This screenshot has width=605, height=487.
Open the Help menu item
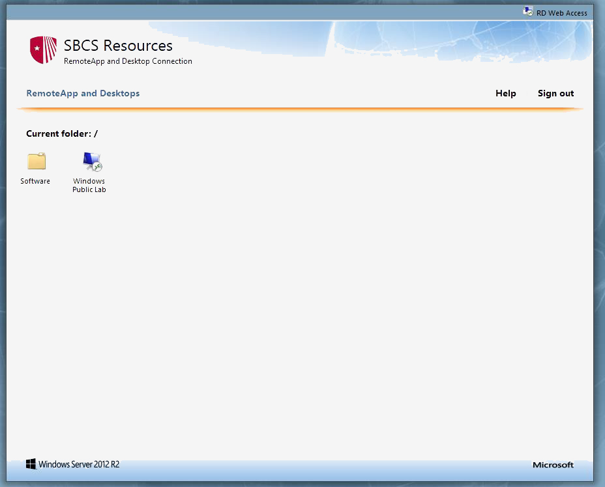pos(506,93)
